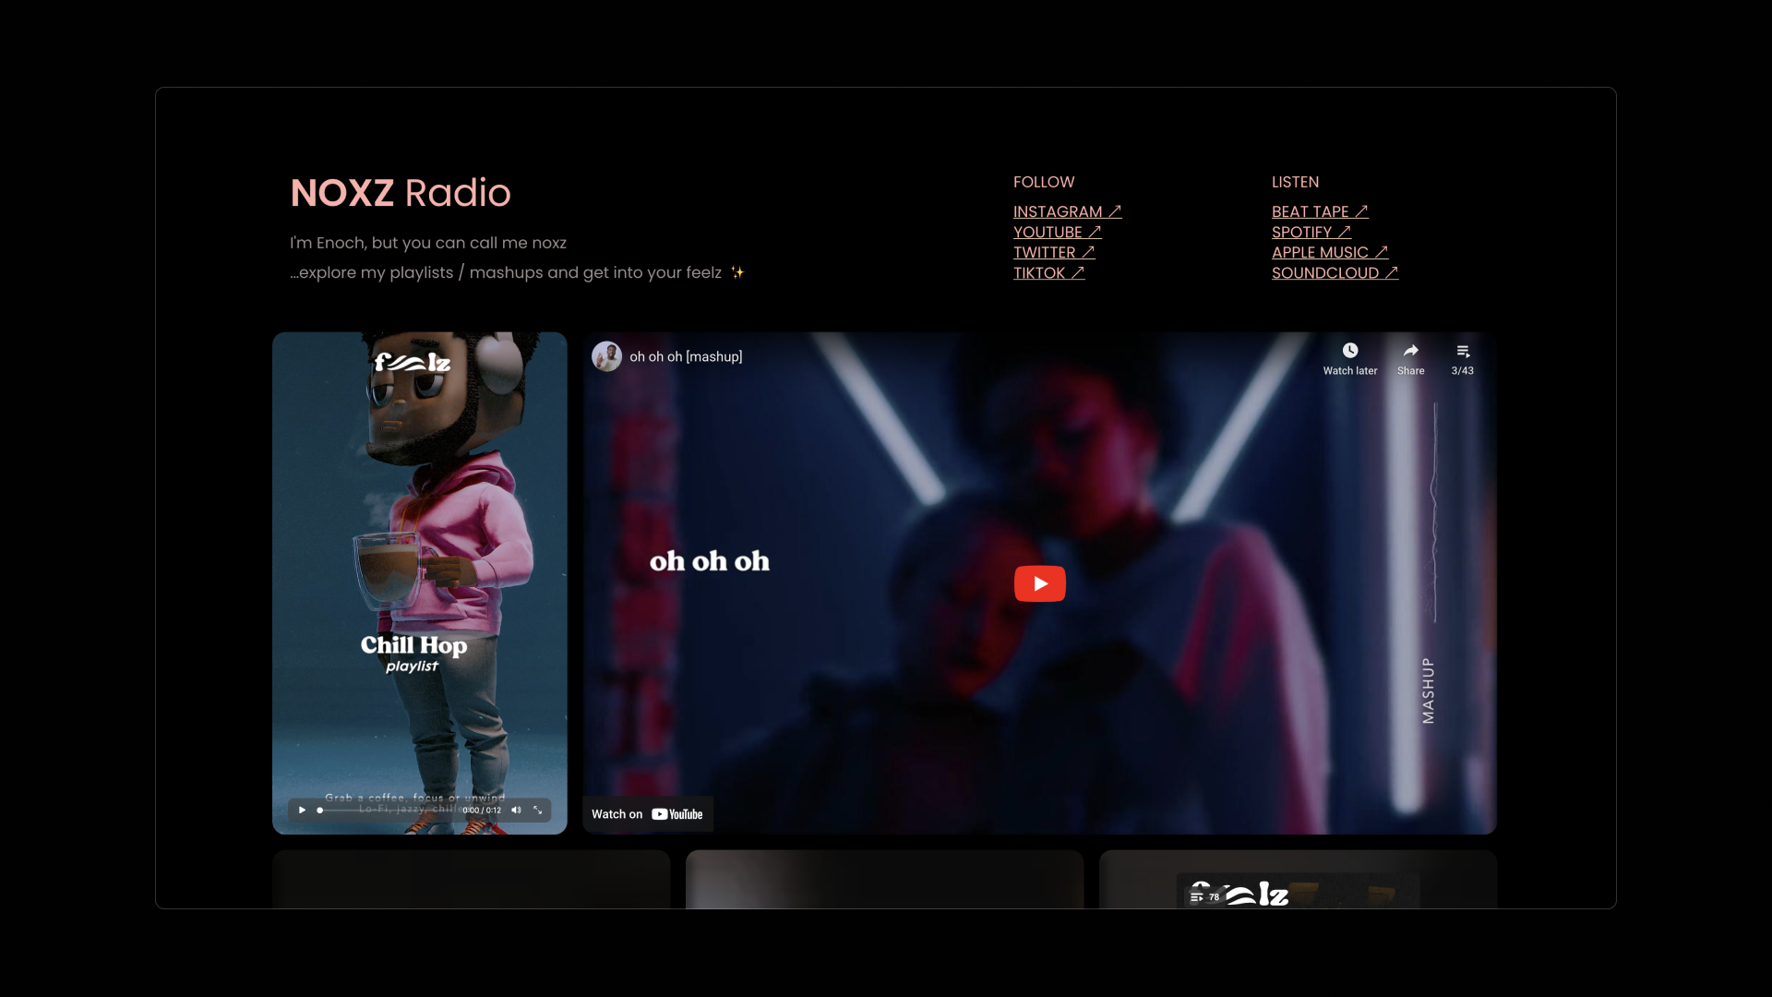Screen dimensions: 1772x997
Task: Click the playlist icon showing 78 on feelz thumbnail
Action: point(1203,896)
